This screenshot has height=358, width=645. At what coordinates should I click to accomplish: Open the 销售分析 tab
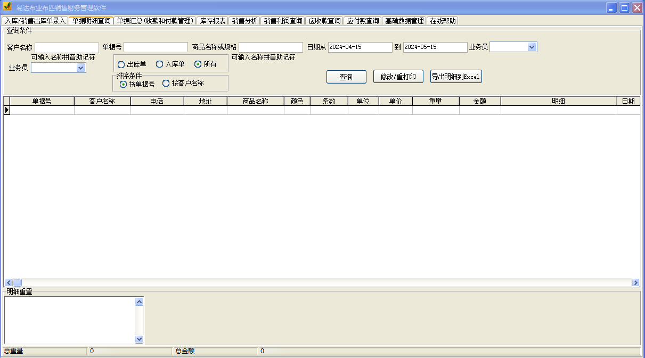pos(244,21)
